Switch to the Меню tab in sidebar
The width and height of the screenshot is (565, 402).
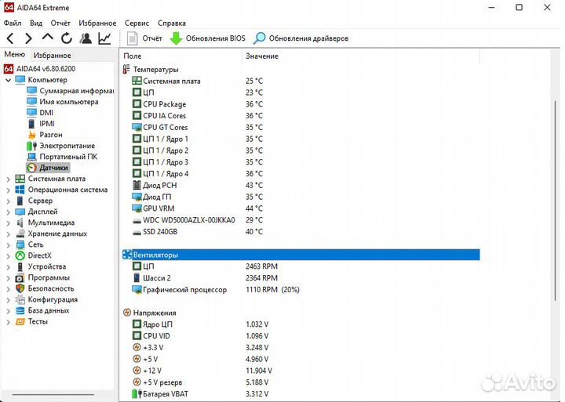point(15,54)
